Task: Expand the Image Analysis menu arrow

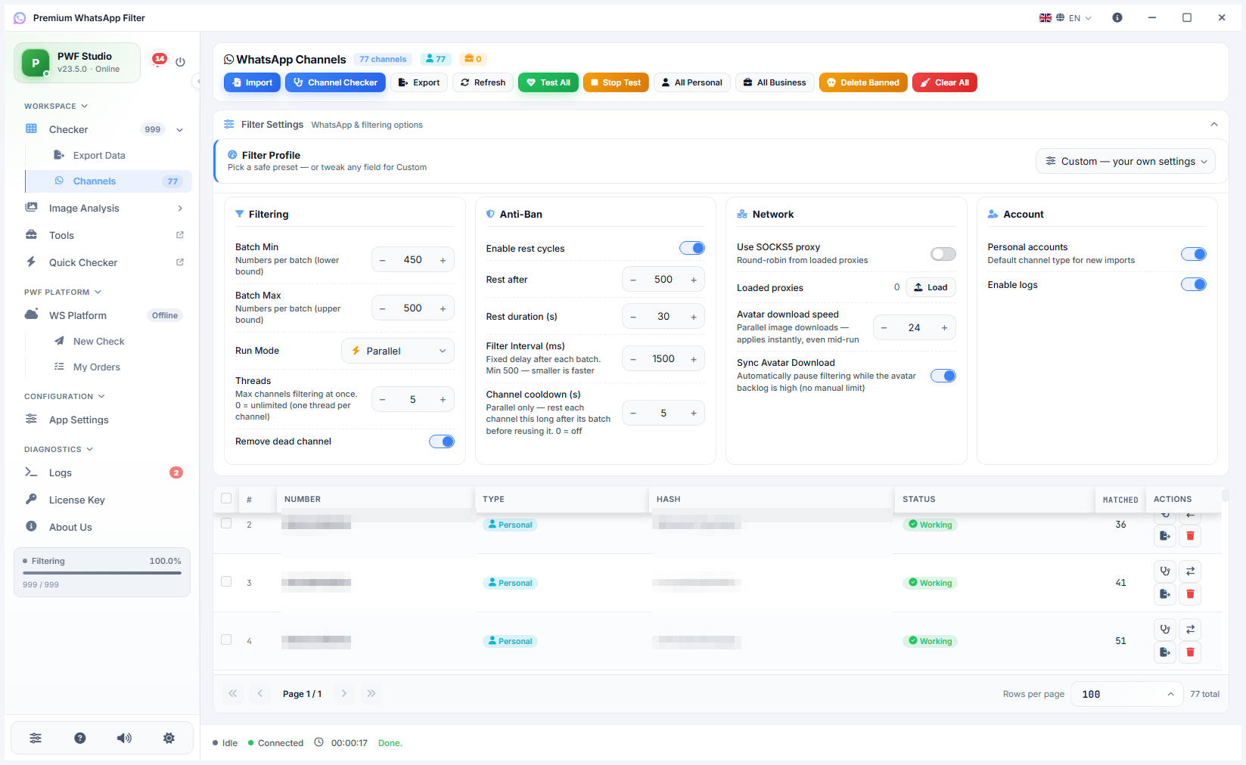Action: [180, 208]
